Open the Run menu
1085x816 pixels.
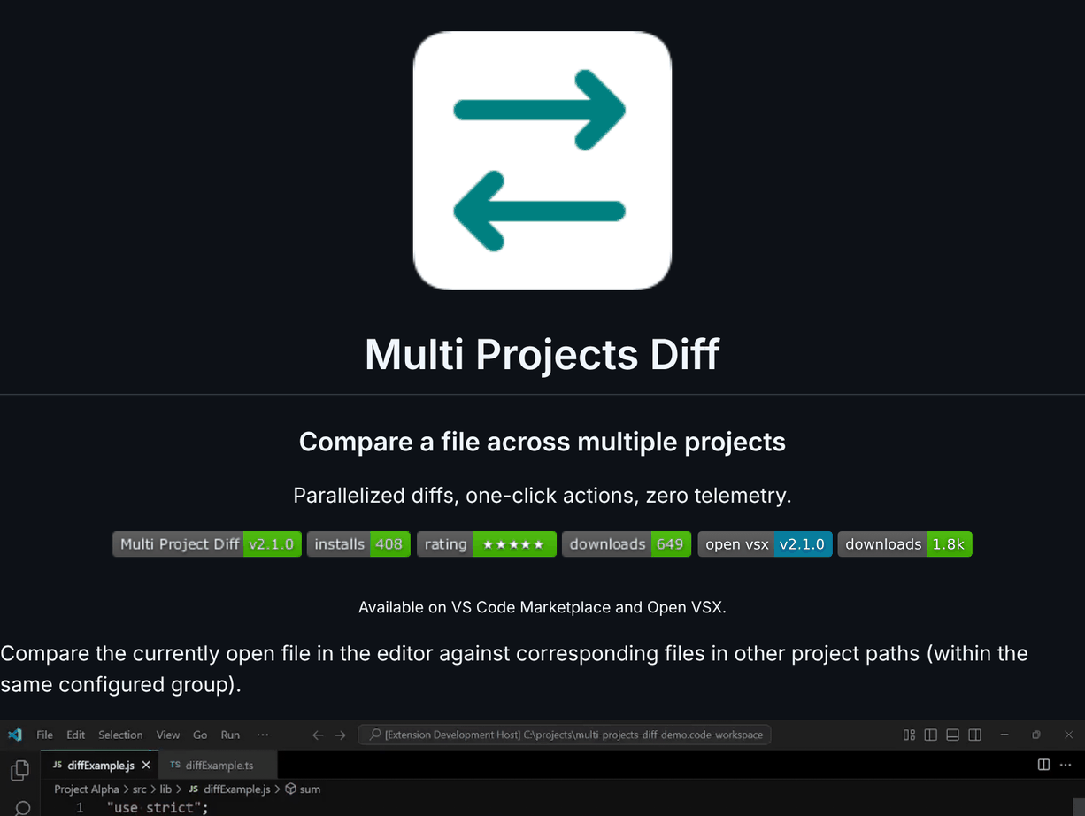(230, 735)
